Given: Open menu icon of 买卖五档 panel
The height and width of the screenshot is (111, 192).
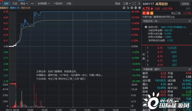Looking at the screenshot, I should [190, 21].
